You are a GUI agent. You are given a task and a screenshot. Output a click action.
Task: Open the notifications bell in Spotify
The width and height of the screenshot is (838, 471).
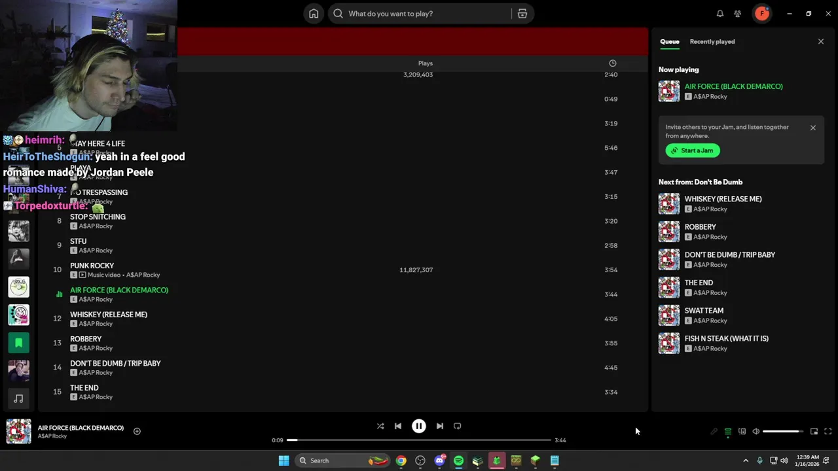click(x=720, y=14)
